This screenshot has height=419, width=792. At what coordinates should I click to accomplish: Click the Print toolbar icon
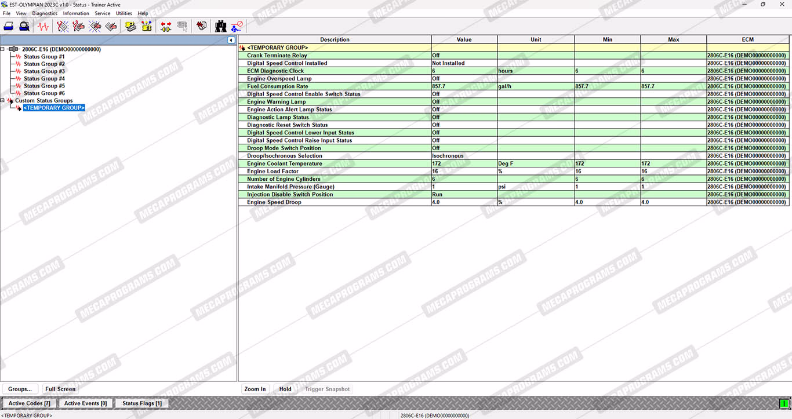pos(9,26)
